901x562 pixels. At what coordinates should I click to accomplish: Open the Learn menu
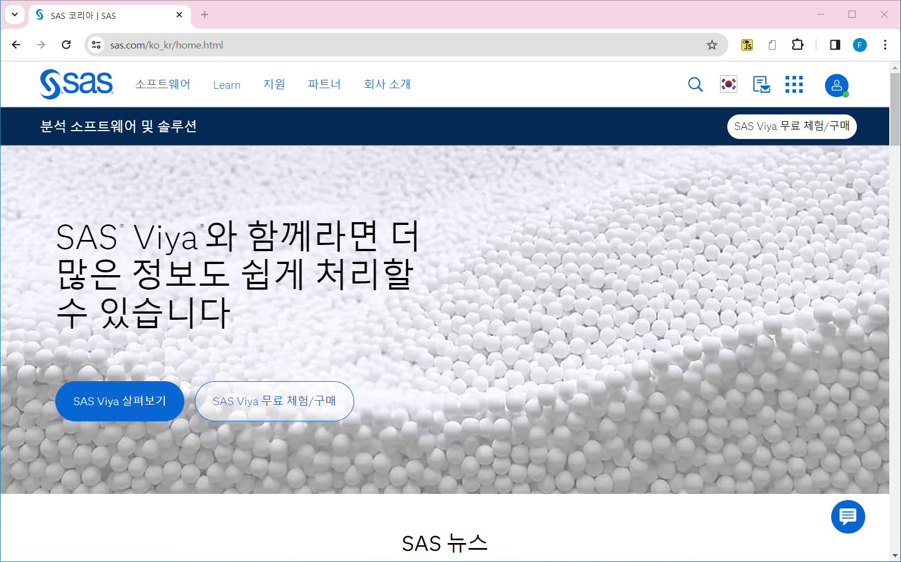[x=227, y=85]
